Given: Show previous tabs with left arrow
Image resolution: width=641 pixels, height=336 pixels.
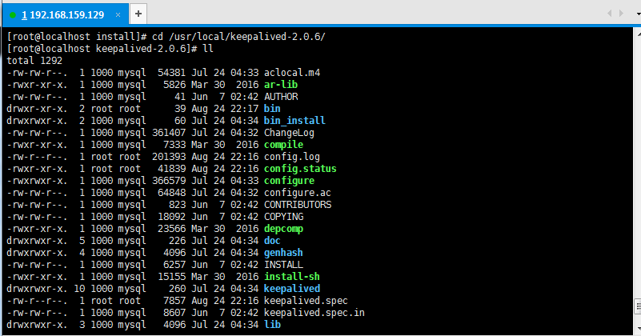Looking at the screenshot, I should point(610,14).
